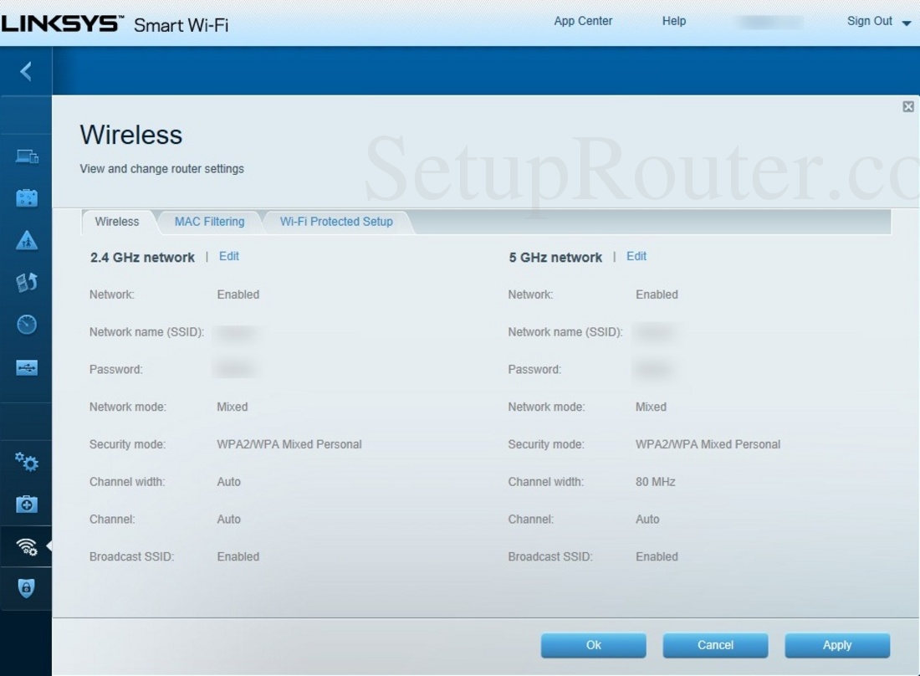This screenshot has height=676, width=920.
Task: Click the Sign Out link
Action: 870,21
